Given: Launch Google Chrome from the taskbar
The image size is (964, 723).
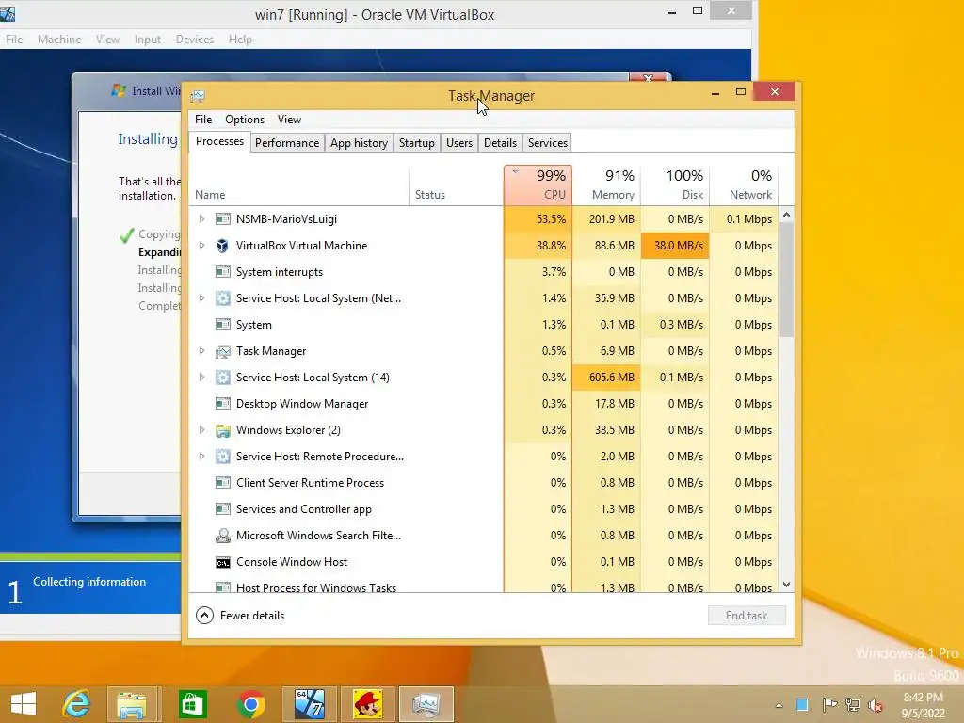Looking at the screenshot, I should [250, 704].
